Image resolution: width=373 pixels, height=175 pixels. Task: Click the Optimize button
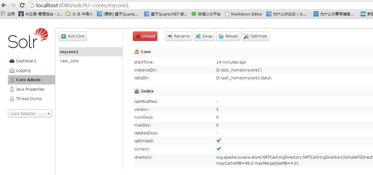(x=256, y=36)
